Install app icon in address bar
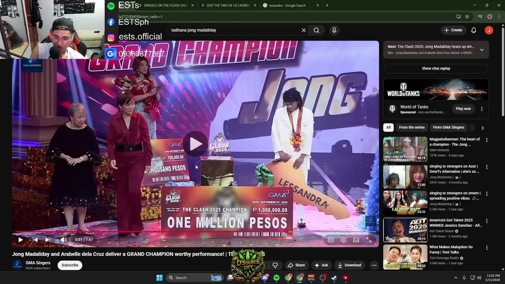The image size is (505, 284). point(458,17)
